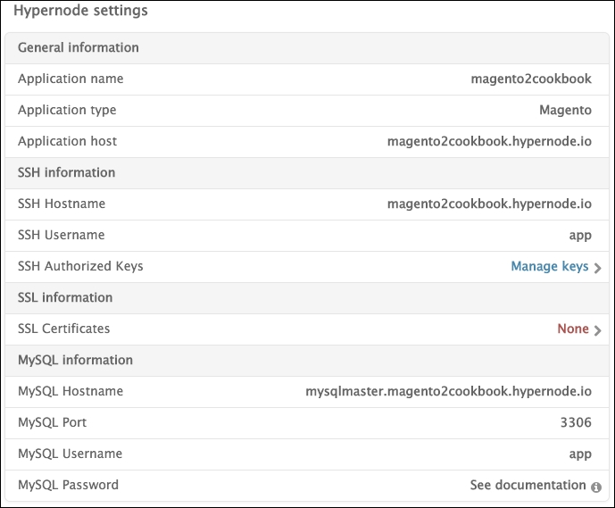Viewport: 615px width, 508px height.
Task: Select the SSH Hostname domain value
Action: pos(489,204)
